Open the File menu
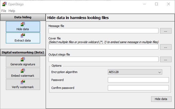This screenshot has height=109, width=175. tap(4, 11)
